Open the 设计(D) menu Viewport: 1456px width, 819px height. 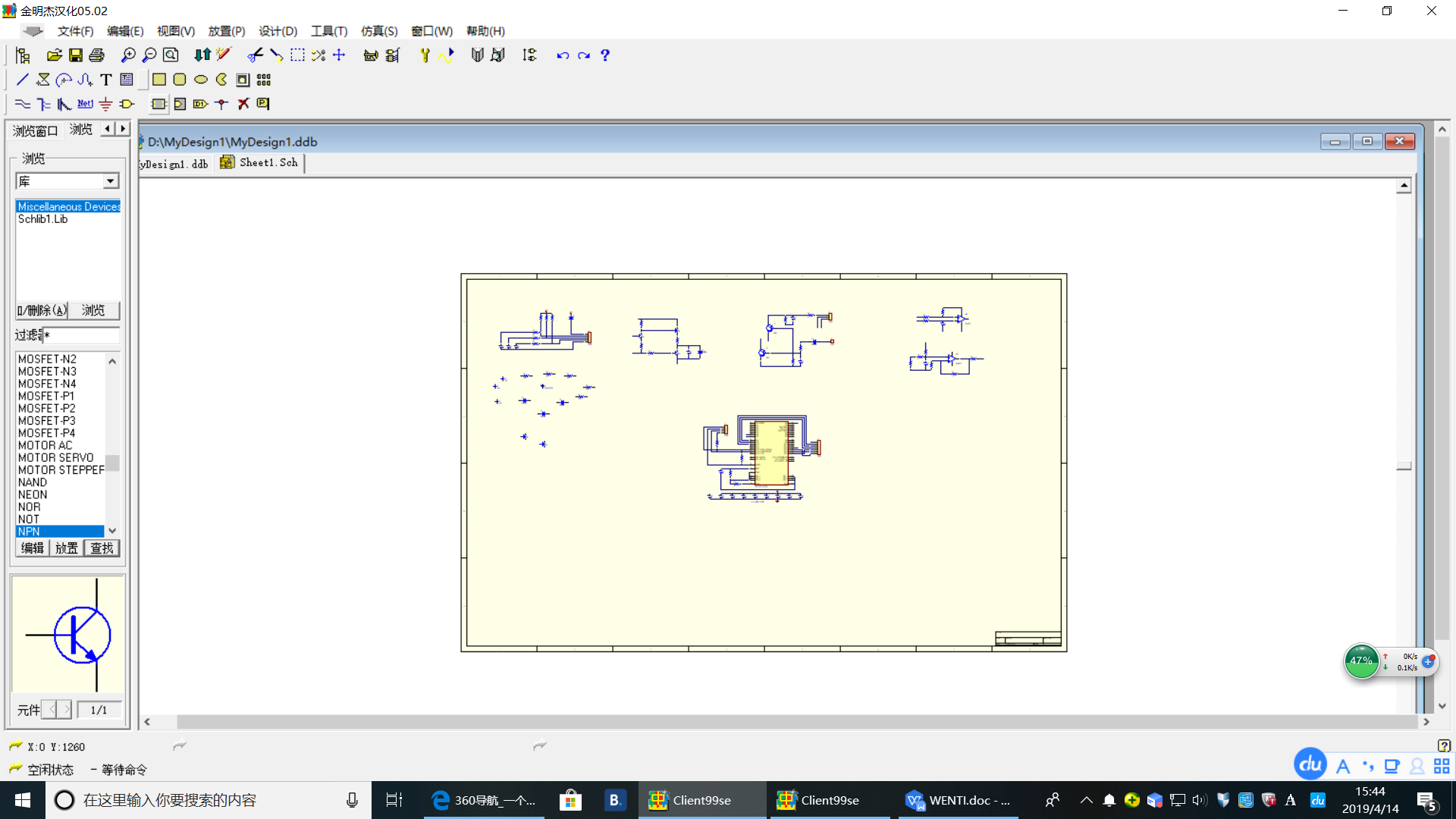pos(278,31)
